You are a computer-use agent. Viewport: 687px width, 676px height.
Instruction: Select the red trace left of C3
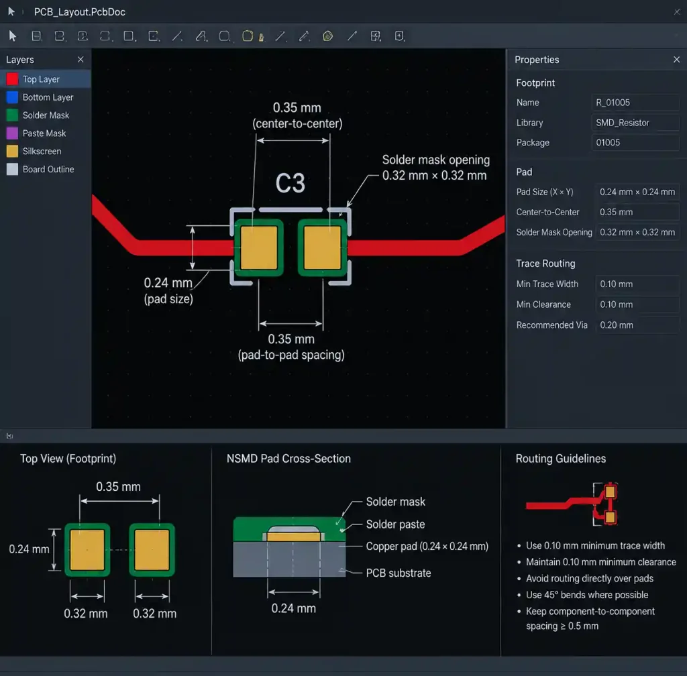(x=184, y=248)
